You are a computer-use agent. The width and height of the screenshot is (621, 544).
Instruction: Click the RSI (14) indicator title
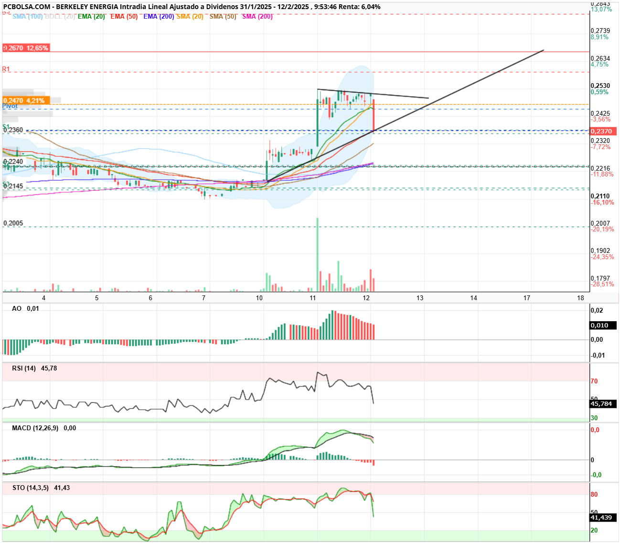(24, 369)
